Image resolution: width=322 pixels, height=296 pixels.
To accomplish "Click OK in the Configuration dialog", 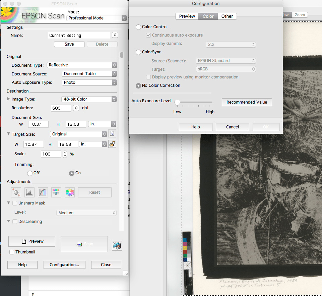I will pyautogui.click(x=266, y=127).
